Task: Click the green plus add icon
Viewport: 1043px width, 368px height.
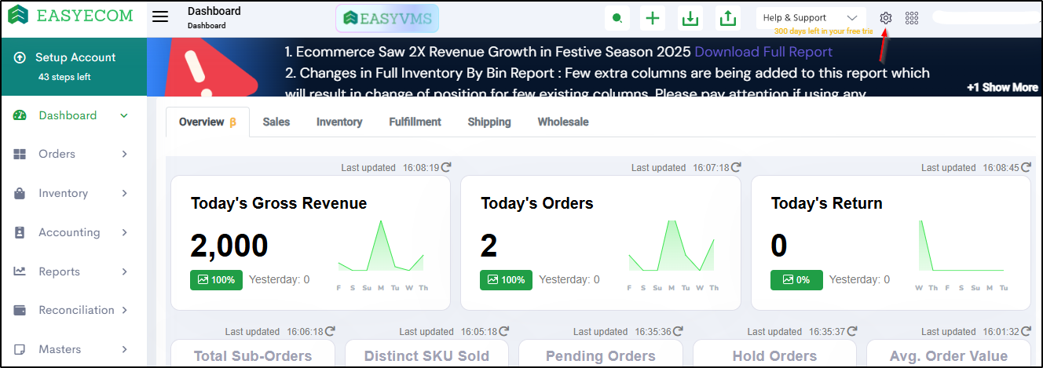Action: coord(652,18)
